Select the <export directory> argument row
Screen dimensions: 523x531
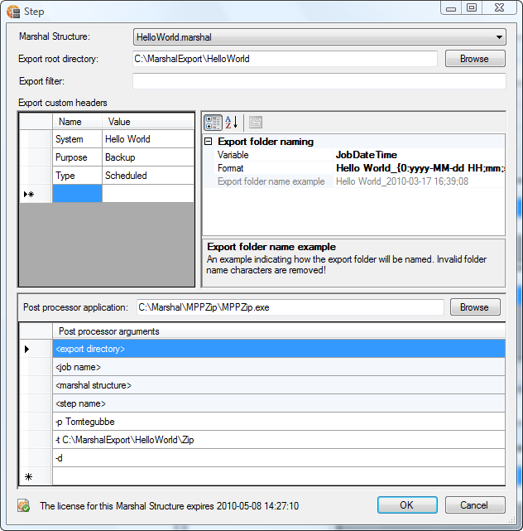click(279, 349)
